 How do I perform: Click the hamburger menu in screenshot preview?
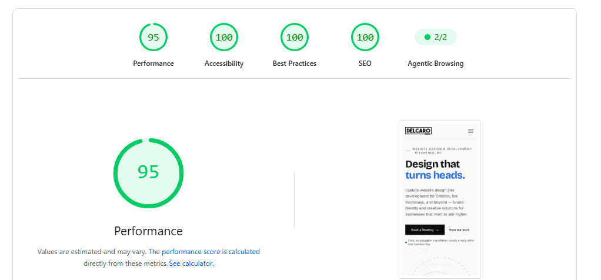[x=470, y=131]
